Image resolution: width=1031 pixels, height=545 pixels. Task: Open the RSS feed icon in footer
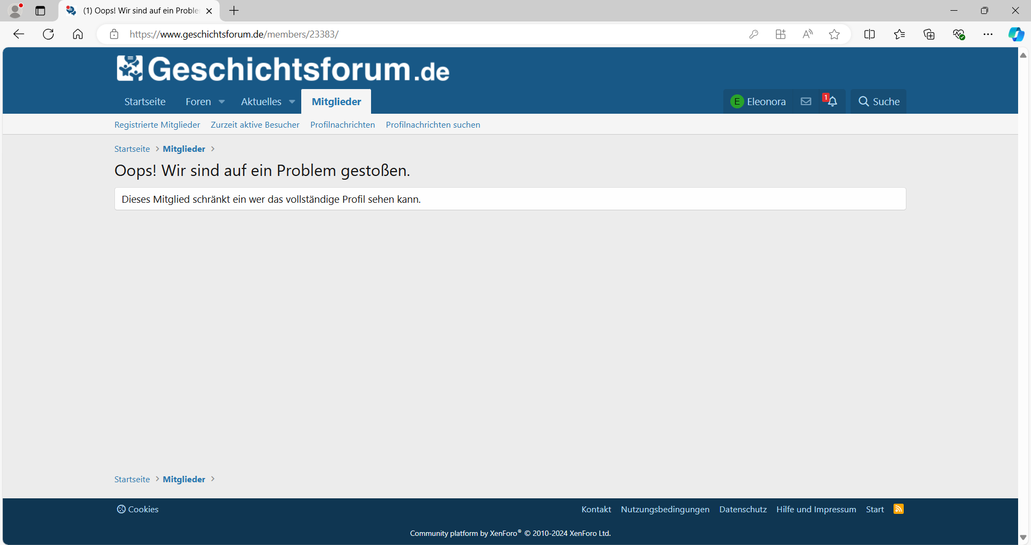899,509
